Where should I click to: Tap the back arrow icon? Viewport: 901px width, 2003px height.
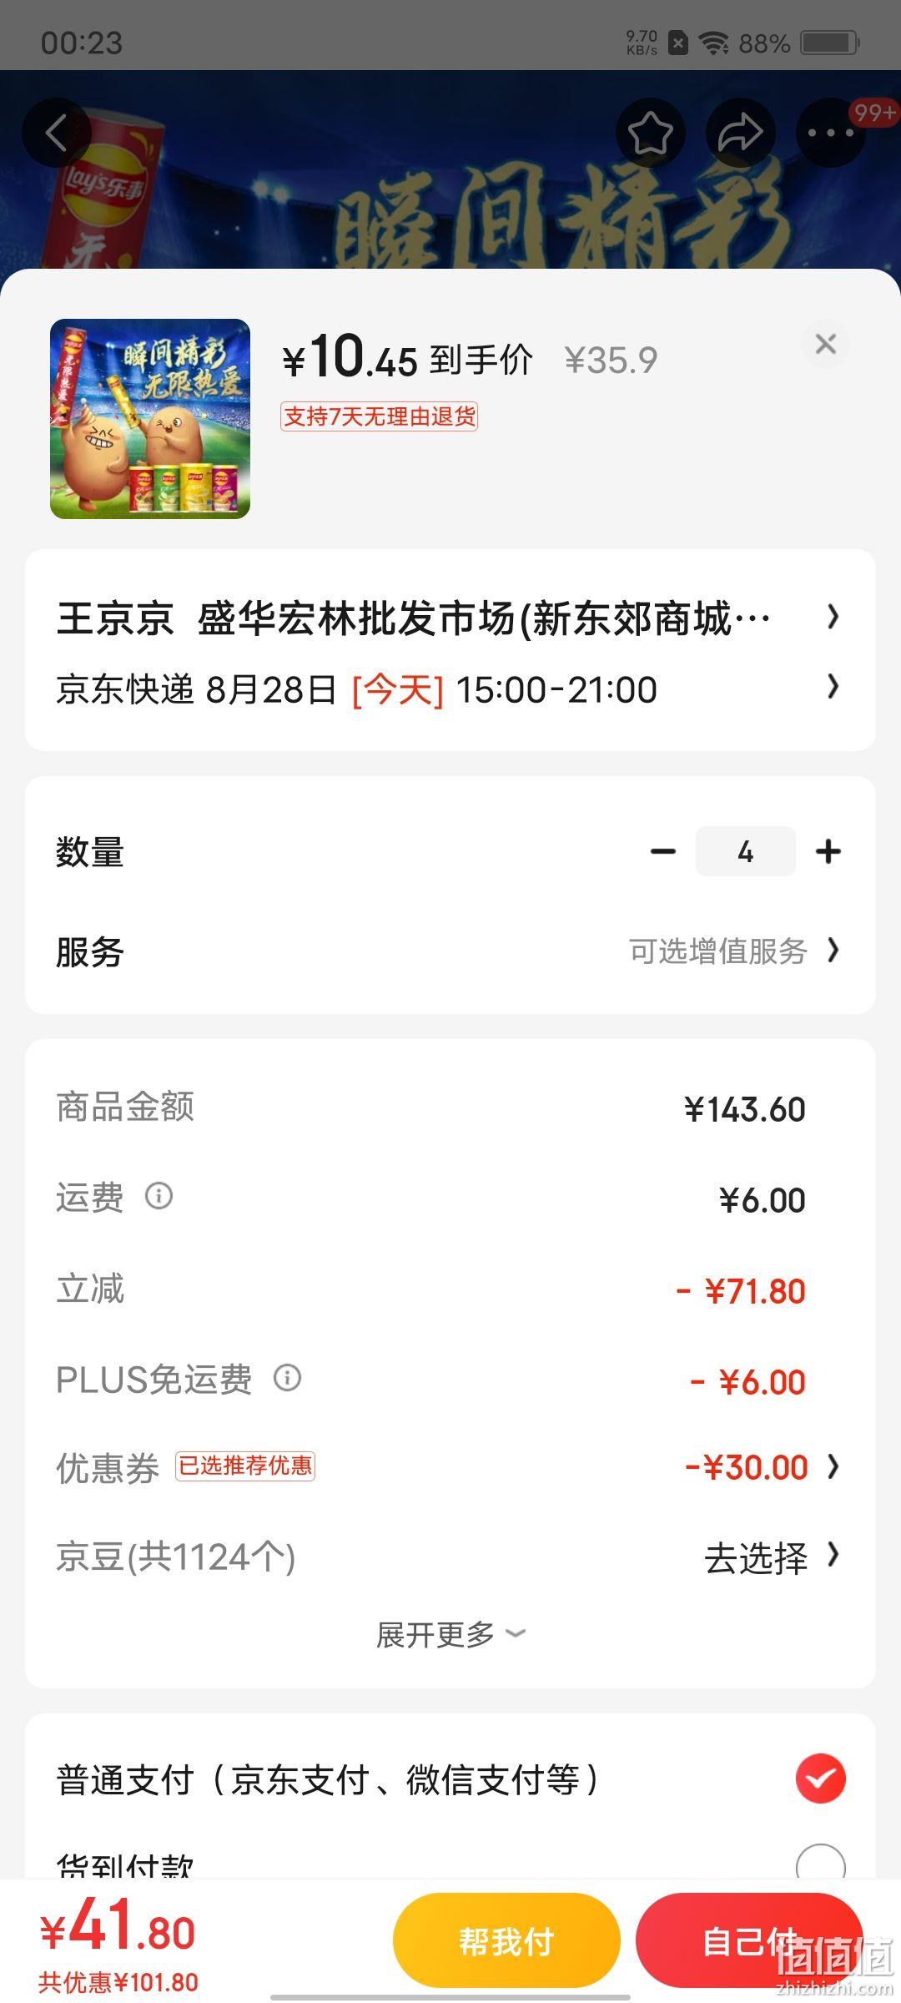pyautogui.click(x=56, y=133)
